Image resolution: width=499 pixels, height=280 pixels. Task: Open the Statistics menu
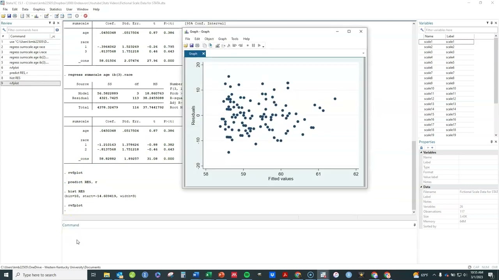[55, 9]
